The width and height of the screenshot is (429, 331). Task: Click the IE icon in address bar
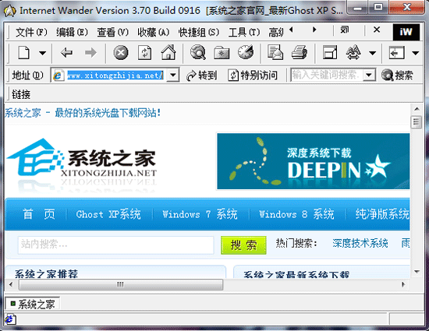[x=58, y=75]
